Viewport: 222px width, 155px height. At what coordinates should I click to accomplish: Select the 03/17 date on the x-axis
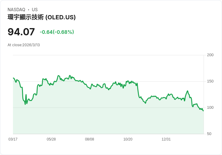click(x=13, y=139)
